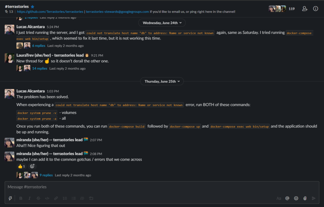Open channel details info icon
Image resolution: width=324 pixels, height=207 pixels.
click(315, 9)
